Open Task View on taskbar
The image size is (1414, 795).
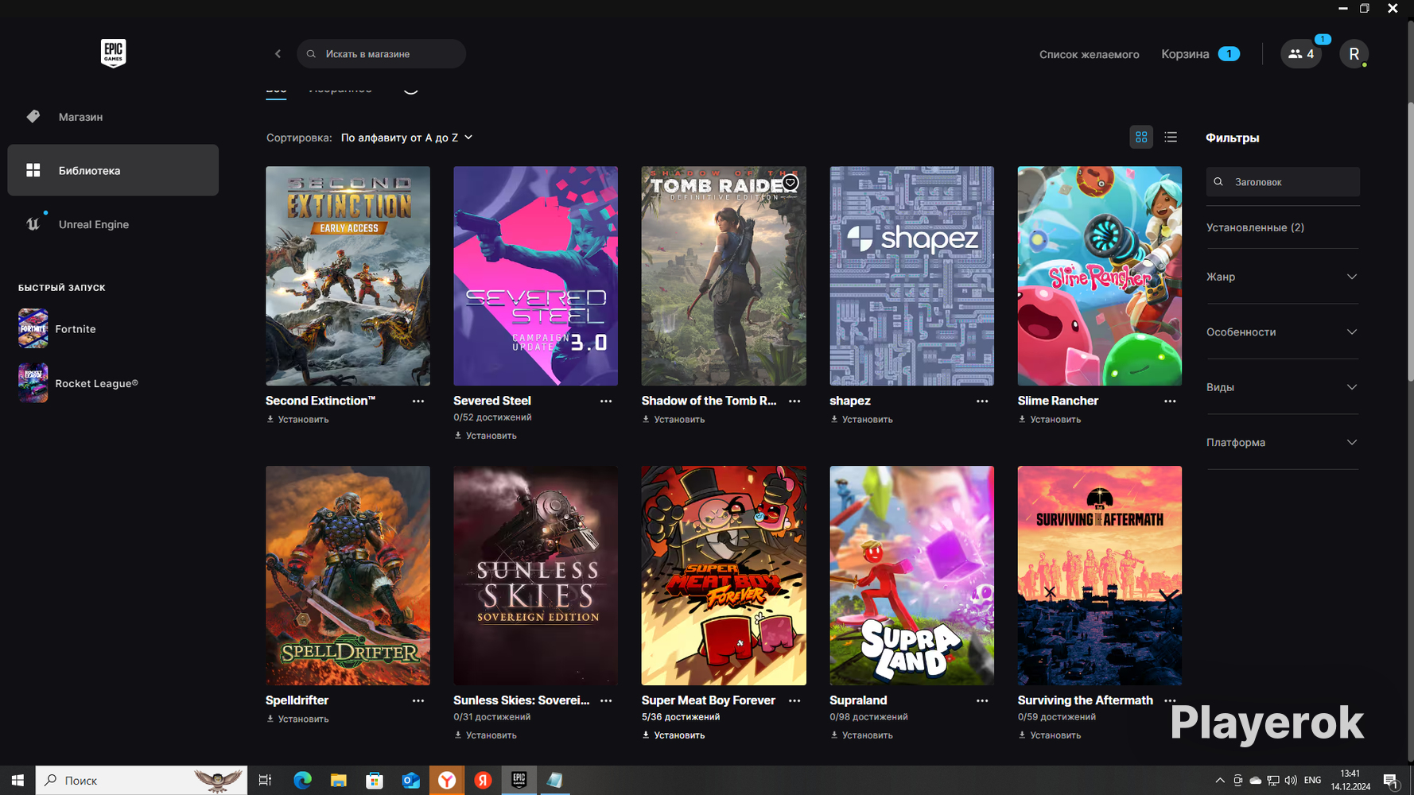click(x=266, y=781)
